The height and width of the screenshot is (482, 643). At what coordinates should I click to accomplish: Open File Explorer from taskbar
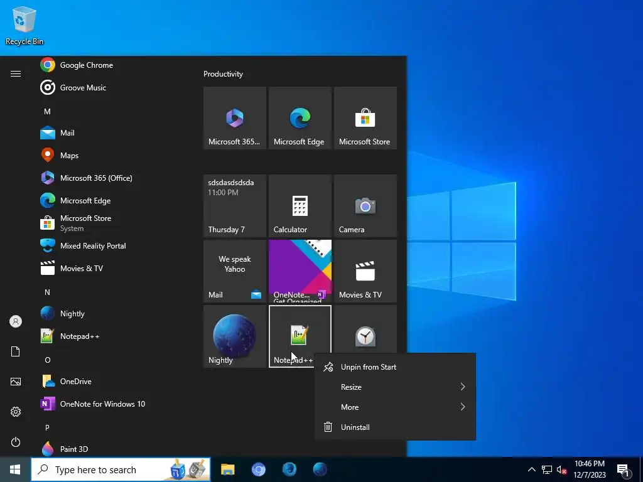[x=227, y=469]
